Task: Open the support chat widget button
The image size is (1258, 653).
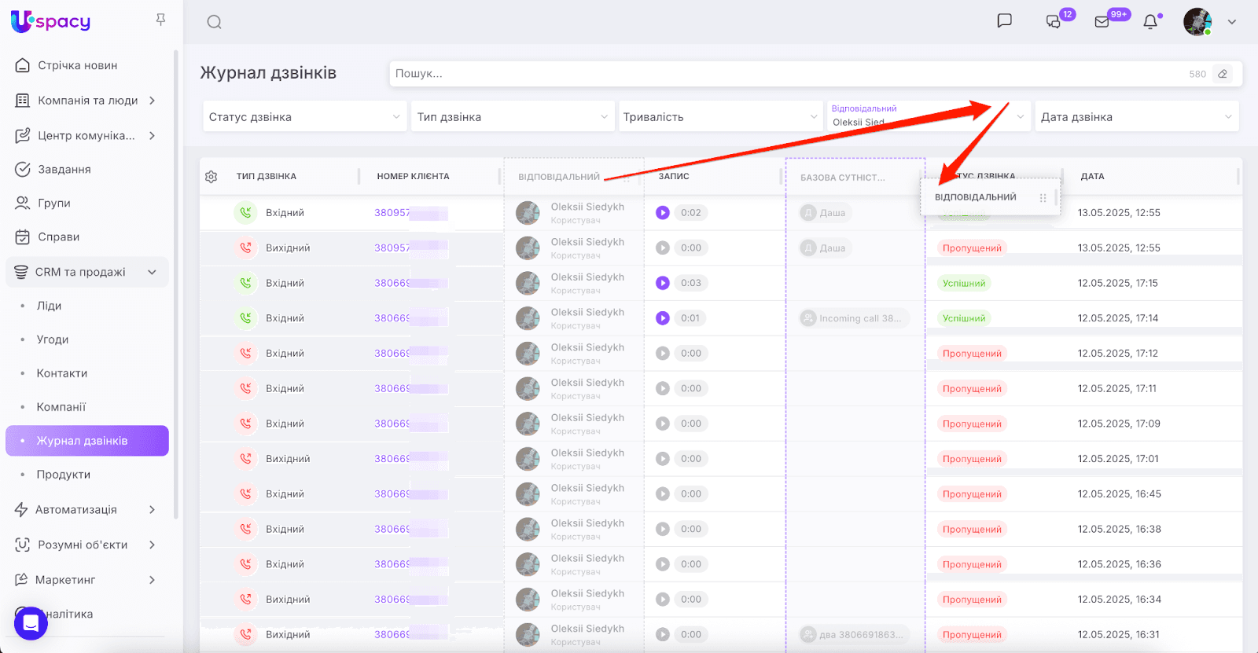Action: (31, 623)
